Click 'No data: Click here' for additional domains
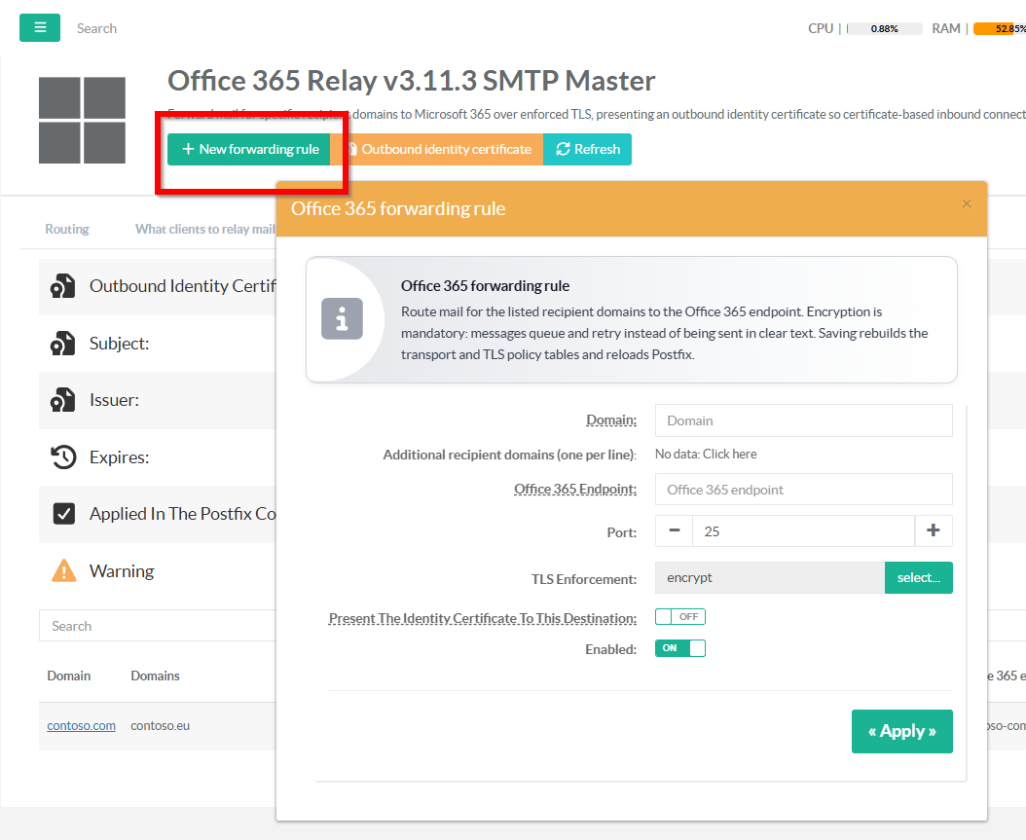Viewport: 1026px width, 840px height. (x=706, y=454)
